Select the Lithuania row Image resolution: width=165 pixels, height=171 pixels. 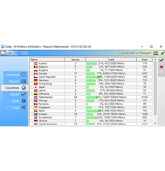pos(91,94)
